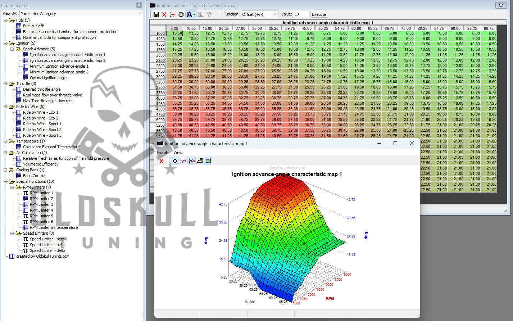
Task: Toggle the data points display icon in the graph
Action: coord(183,161)
